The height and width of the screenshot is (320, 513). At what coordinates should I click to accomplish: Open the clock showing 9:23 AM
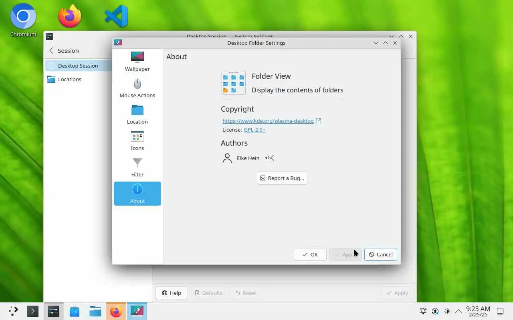click(x=478, y=311)
